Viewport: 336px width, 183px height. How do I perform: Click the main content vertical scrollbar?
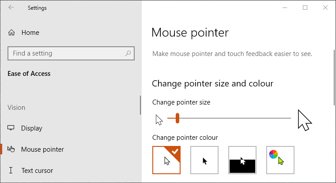[x=334, y=77]
